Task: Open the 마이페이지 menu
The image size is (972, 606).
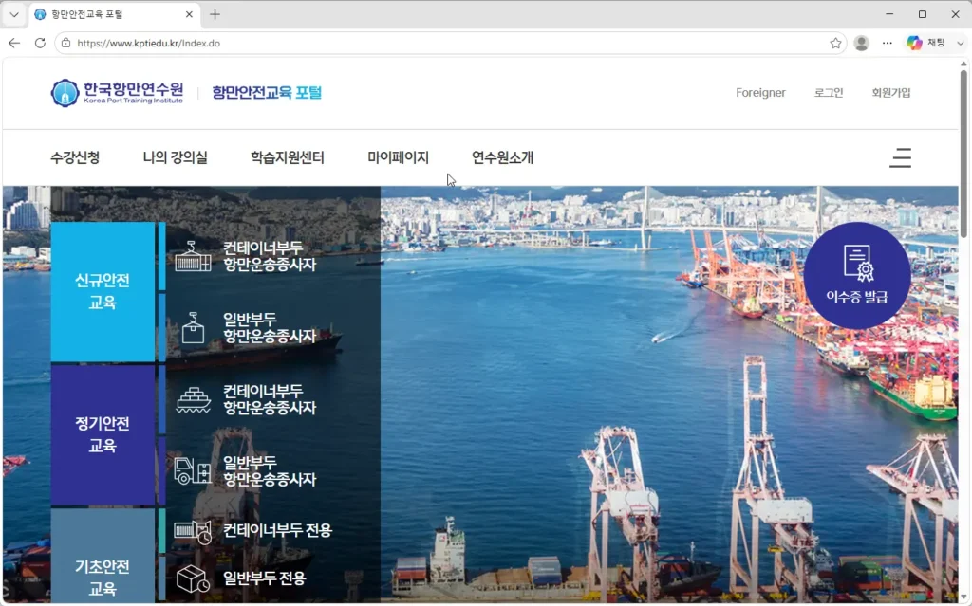Action: pyautogui.click(x=398, y=157)
